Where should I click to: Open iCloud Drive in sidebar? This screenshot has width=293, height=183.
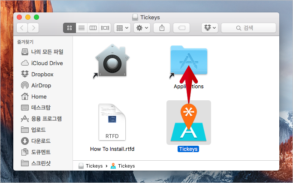(x=42, y=63)
